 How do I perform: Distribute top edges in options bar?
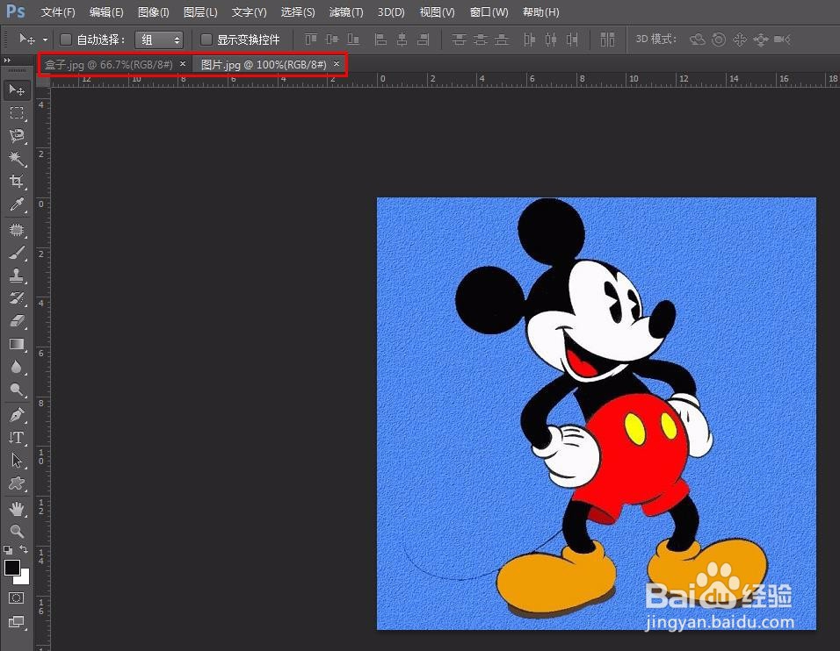click(459, 39)
